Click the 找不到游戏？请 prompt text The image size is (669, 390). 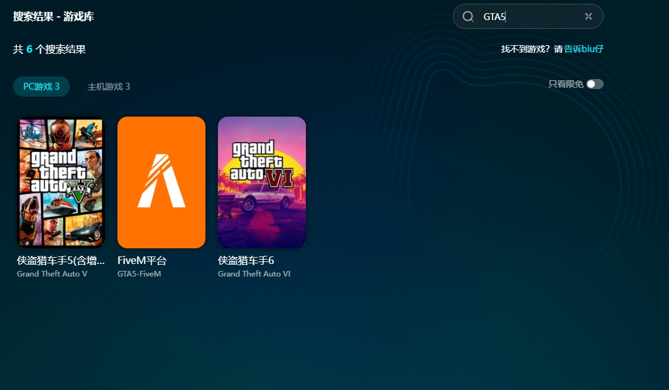(x=531, y=49)
